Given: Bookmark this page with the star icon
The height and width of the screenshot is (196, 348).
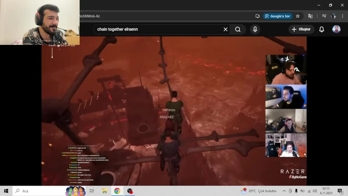Looking at the screenshot, I should pyautogui.click(x=298, y=16).
